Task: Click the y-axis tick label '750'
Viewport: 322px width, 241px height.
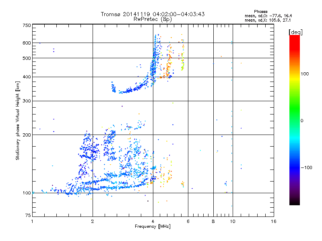Action: [27, 25]
